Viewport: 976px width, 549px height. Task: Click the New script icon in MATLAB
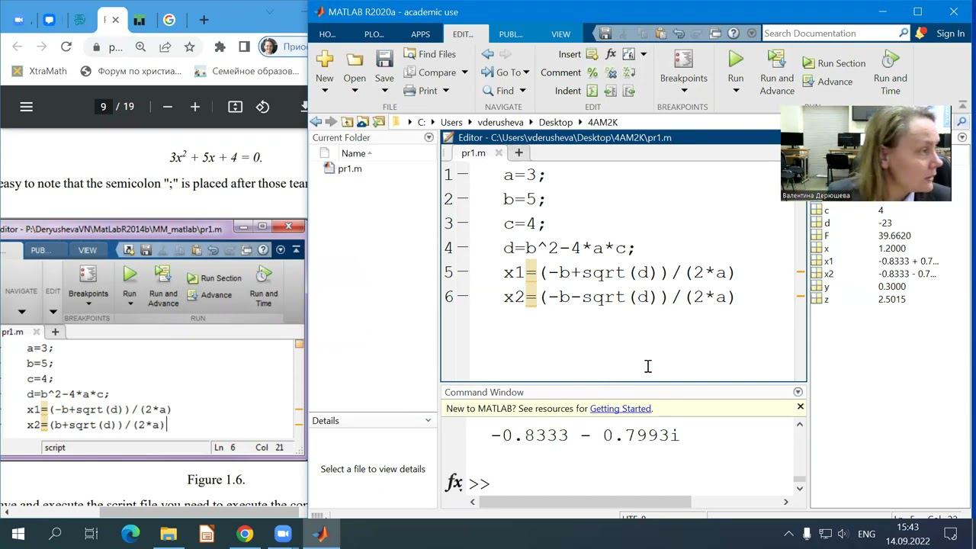(324, 59)
